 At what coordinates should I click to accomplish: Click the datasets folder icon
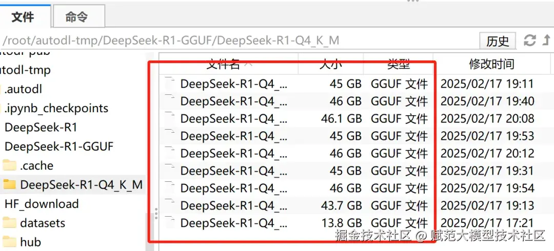tap(10, 223)
